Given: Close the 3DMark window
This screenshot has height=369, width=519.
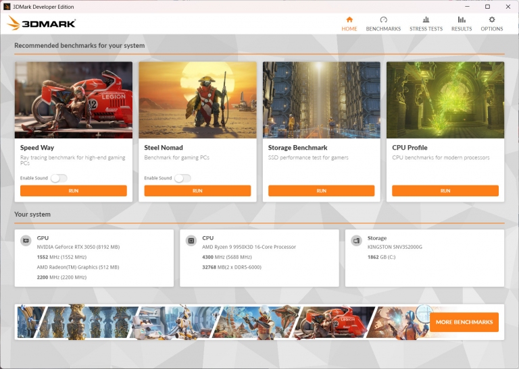Looking at the screenshot, I should pos(508,7).
